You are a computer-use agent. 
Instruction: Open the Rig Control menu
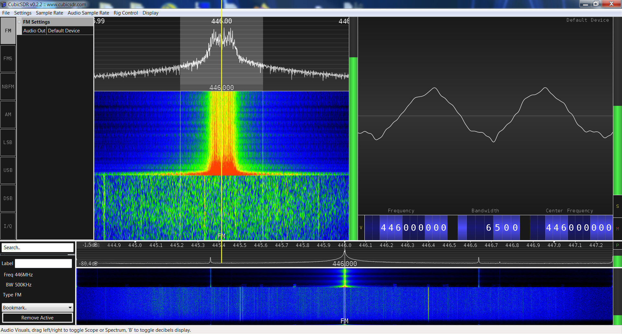pos(125,13)
